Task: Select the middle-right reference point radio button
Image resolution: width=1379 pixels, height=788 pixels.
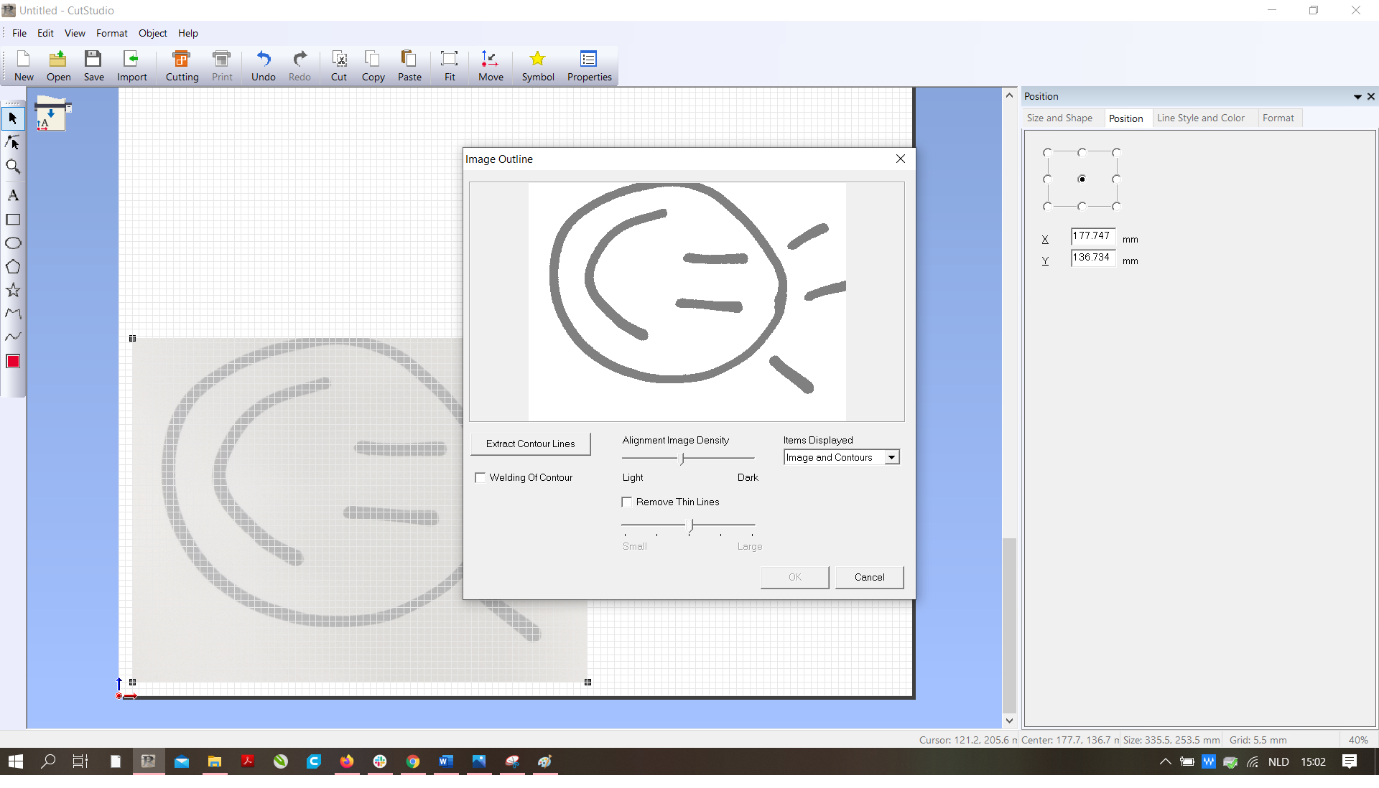Action: 1116,179
